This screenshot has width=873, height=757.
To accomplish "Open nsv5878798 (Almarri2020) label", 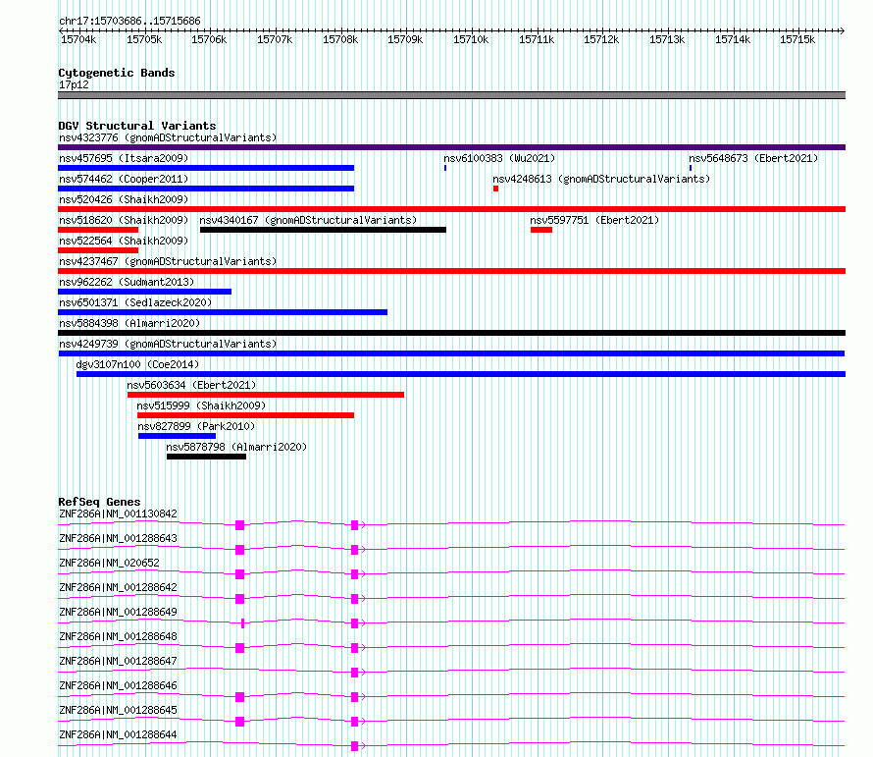I will [x=236, y=447].
